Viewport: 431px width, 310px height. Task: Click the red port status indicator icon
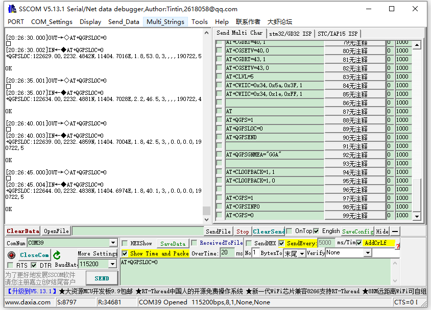coord(11,255)
